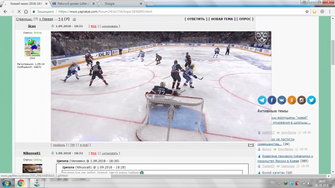Open the Instagram share icon
The width and height of the screenshot is (335, 188).
[301, 100]
